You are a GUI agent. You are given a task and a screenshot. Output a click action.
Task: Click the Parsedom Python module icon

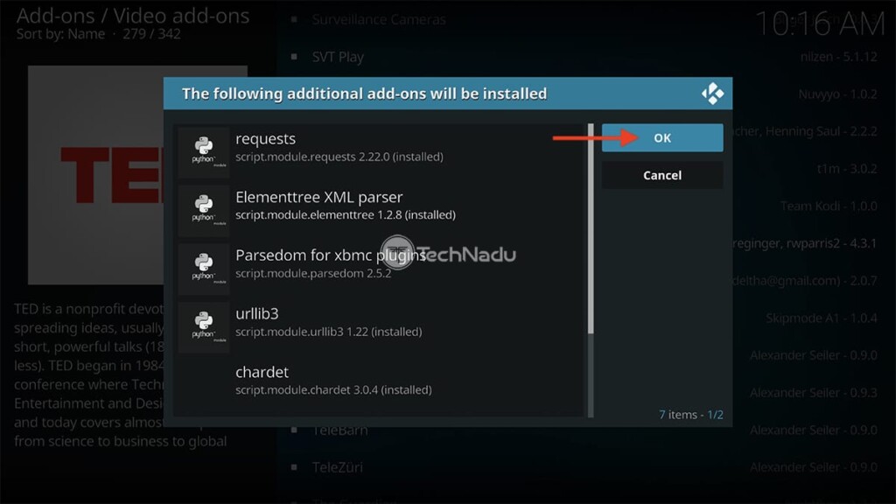pyautogui.click(x=204, y=267)
